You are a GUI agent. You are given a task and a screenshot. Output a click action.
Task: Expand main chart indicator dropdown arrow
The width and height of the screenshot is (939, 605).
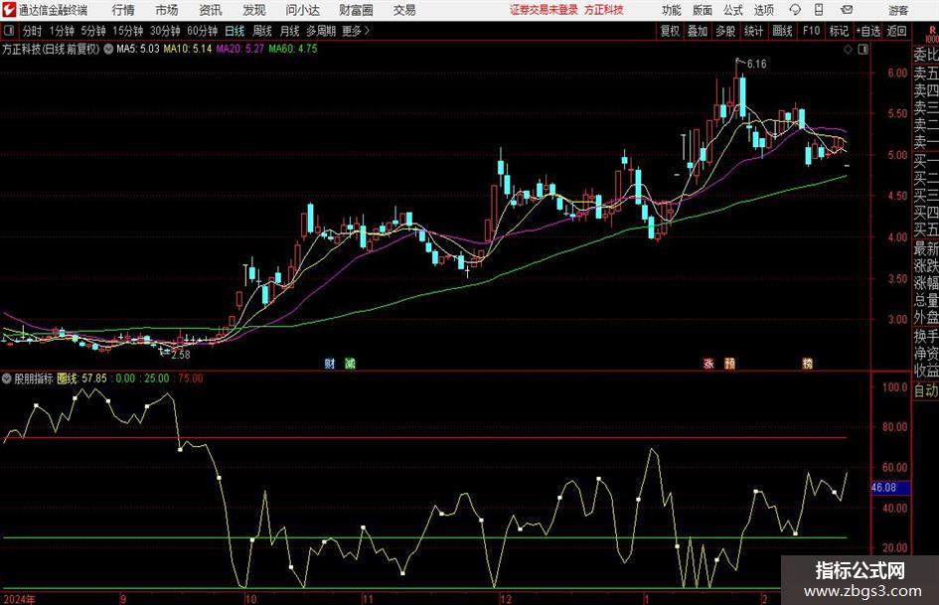click(108, 49)
